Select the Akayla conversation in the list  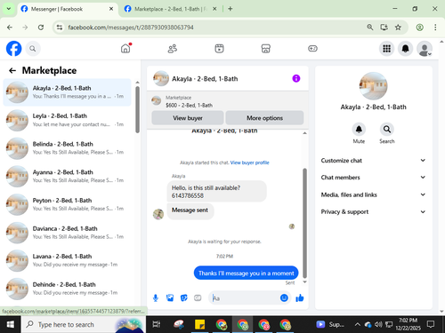[x=67, y=92]
